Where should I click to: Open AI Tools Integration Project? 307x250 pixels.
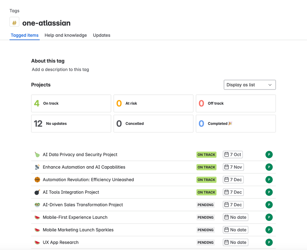coord(71,192)
